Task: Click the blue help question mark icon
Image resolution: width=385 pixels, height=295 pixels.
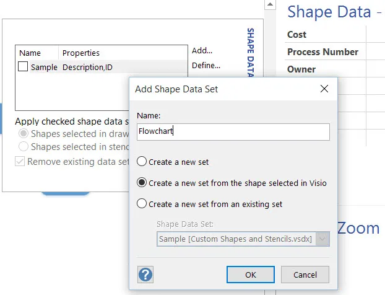Action: point(145,275)
